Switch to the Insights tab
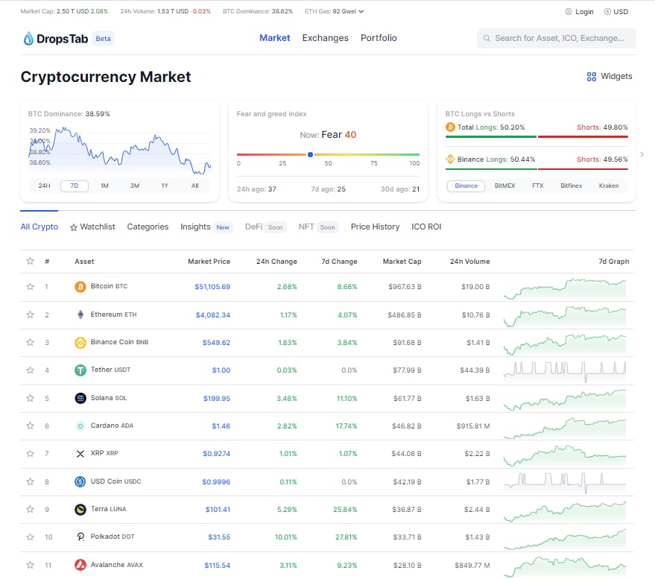The height and width of the screenshot is (579, 655). click(x=195, y=227)
